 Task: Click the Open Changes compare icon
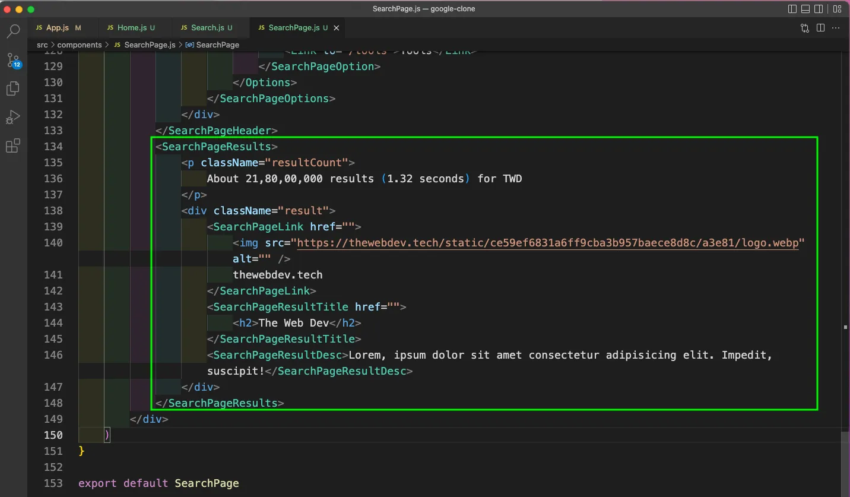click(x=805, y=28)
